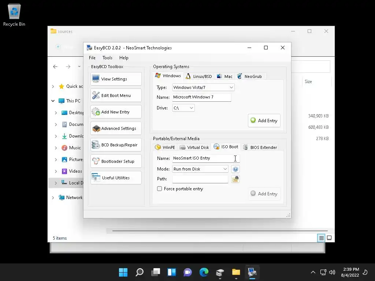The image size is (375, 281).
Task: Click the icon on Bootloader Setup
Action: [x=96, y=161]
